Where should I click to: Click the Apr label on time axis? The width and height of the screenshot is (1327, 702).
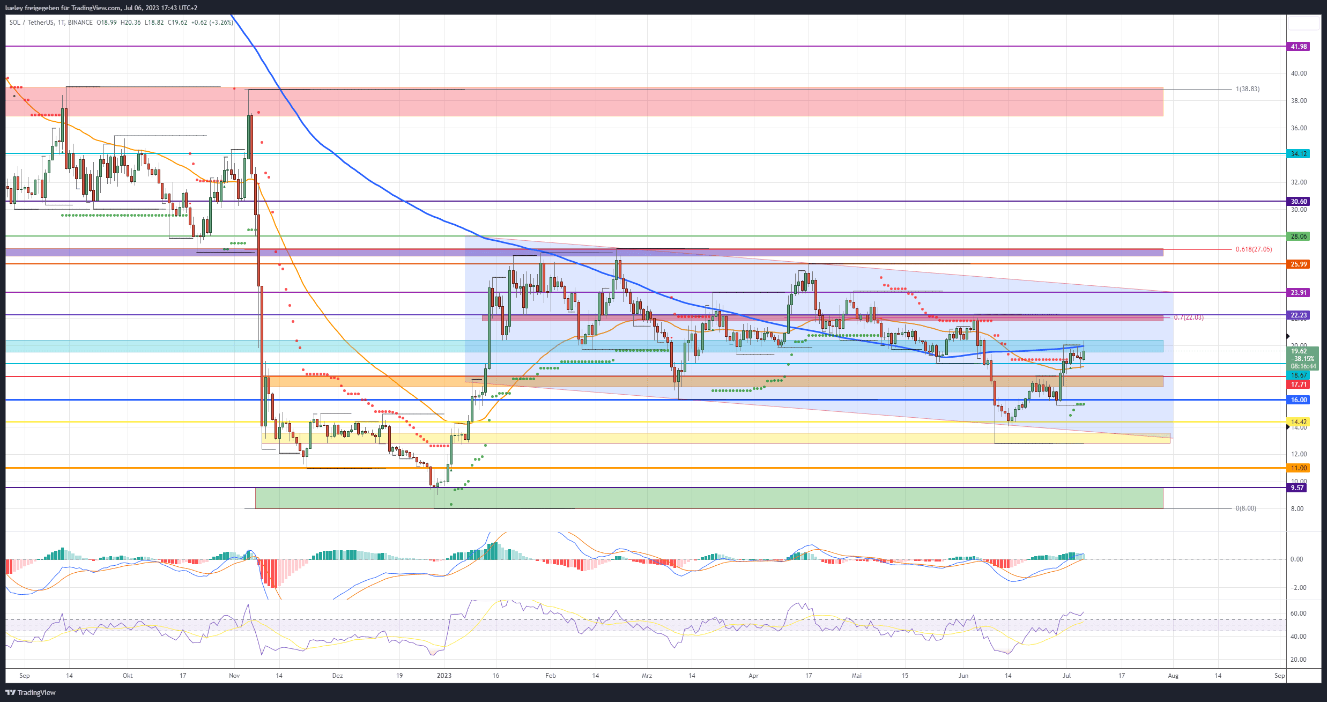(754, 676)
